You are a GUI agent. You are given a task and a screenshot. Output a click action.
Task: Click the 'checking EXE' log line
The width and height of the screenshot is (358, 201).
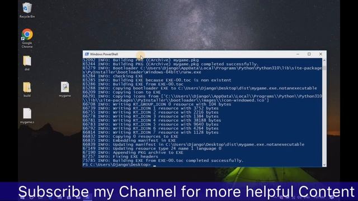113,76
